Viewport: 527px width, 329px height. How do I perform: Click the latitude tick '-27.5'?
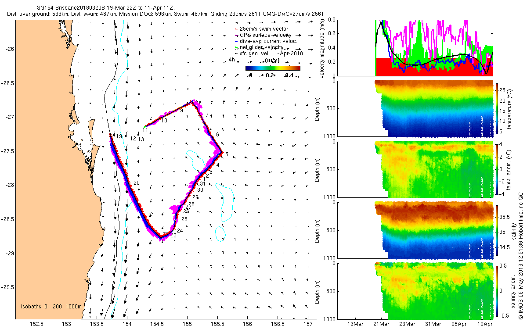click(x=7, y=151)
